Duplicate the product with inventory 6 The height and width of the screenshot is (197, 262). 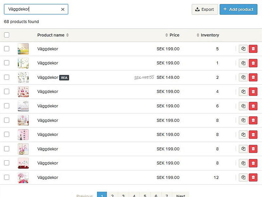(243, 106)
